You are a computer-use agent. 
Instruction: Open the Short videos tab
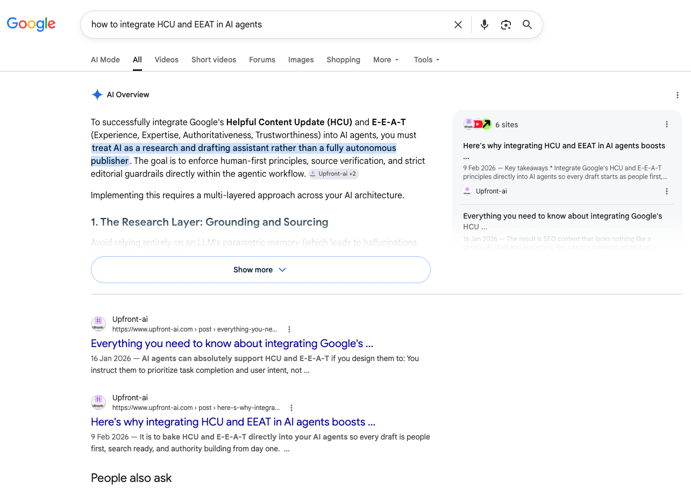coord(214,60)
